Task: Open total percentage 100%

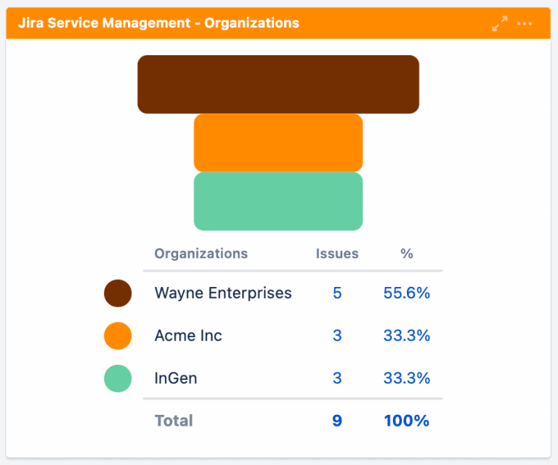Action: tap(407, 421)
